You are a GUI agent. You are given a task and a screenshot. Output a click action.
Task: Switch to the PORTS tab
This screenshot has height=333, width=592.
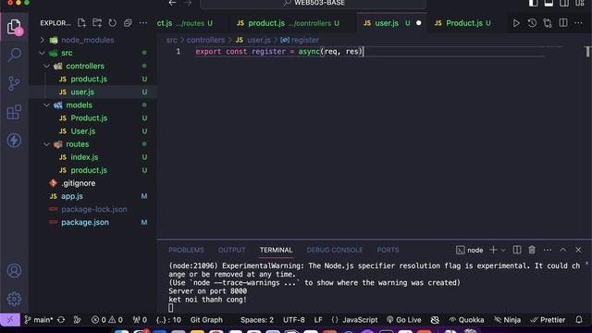(388, 250)
